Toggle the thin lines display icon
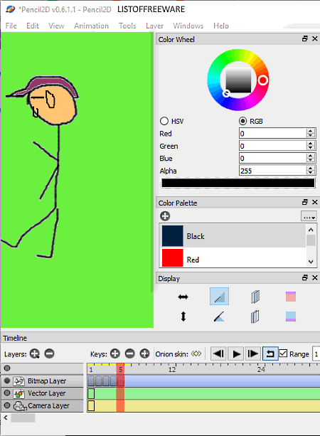The height and width of the screenshot is (436, 320). [x=219, y=297]
